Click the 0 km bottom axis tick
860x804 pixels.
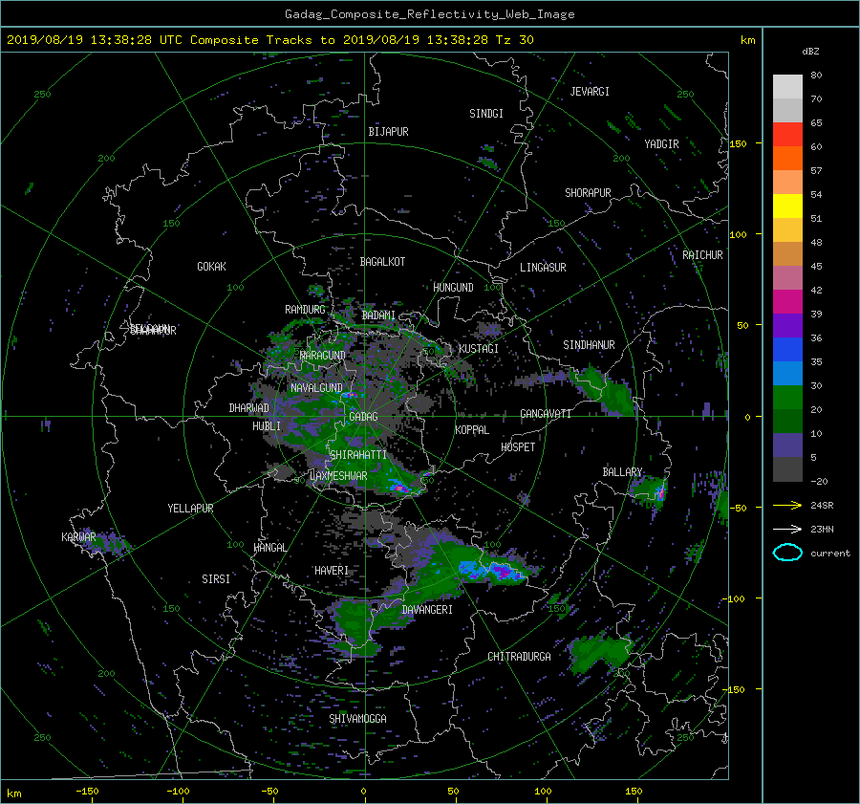(x=363, y=792)
